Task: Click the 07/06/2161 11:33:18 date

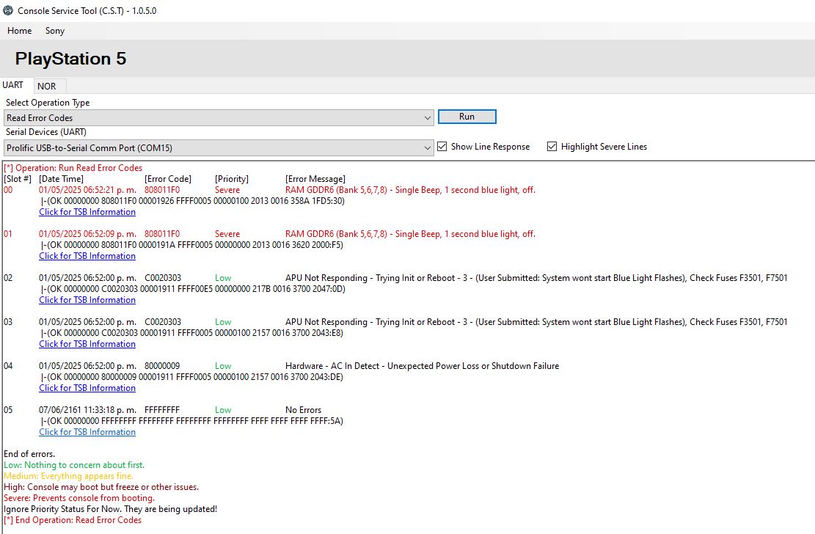Action: coord(88,410)
